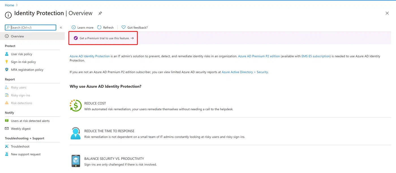Click the Why use Azure AD Identity Protection? heading
Screen dimensions: 396x173
(106, 86)
